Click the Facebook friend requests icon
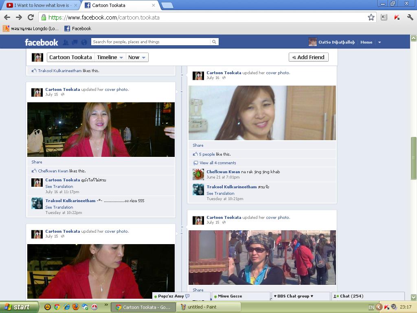The width and height of the screenshot is (417, 313). click(x=66, y=42)
